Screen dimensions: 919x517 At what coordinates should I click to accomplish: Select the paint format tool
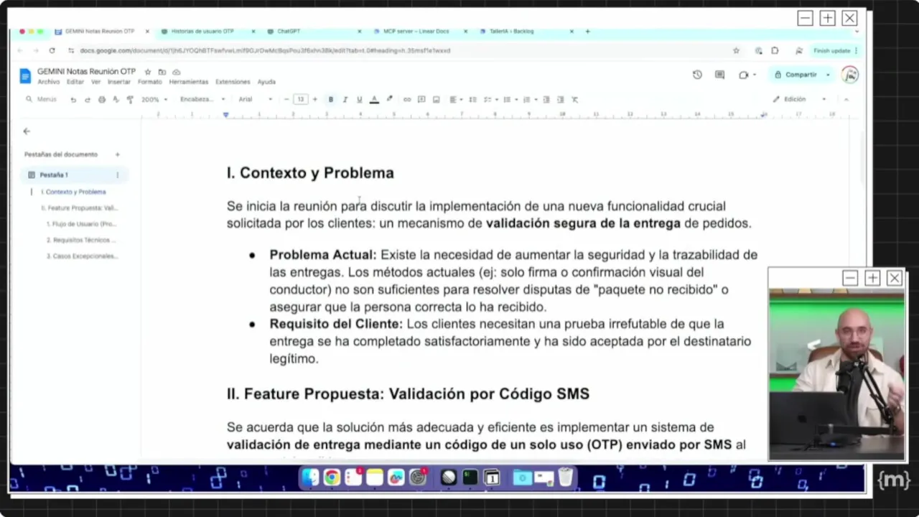(130, 100)
